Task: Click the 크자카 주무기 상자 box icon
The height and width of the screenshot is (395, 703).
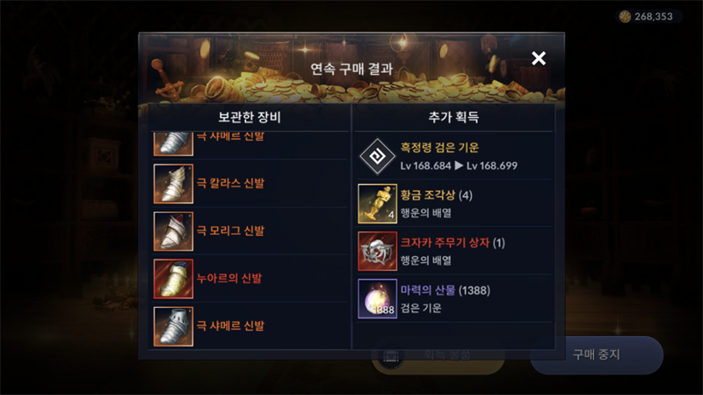Action: pyautogui.click(x=378, y=252)
